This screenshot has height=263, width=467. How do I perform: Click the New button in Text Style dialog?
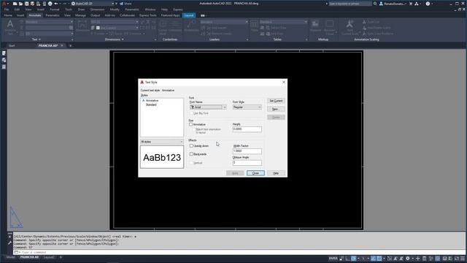tap(276, 109)
